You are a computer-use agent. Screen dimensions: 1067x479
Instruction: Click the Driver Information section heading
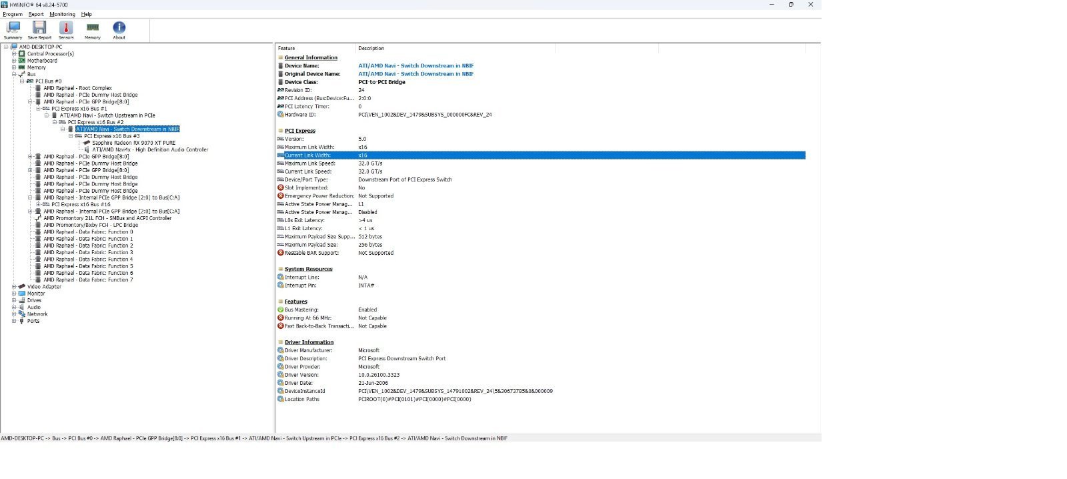click(309, 342)
